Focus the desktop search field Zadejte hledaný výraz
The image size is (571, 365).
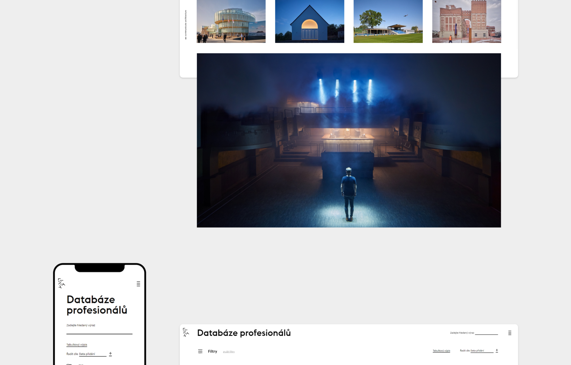click(486, 333)
